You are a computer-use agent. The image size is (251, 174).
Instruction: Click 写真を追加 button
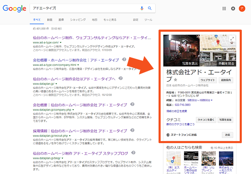(x=225, y=120)
